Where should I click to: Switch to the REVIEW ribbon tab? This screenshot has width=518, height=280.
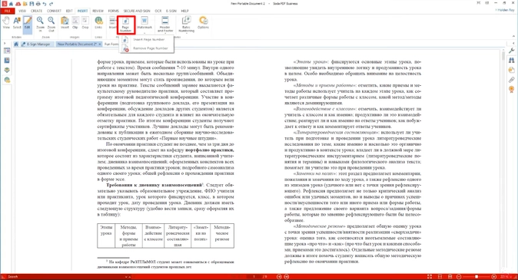click(98, 11)
